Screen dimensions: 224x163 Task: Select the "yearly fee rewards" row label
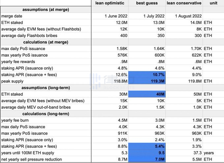pos(18,62)
